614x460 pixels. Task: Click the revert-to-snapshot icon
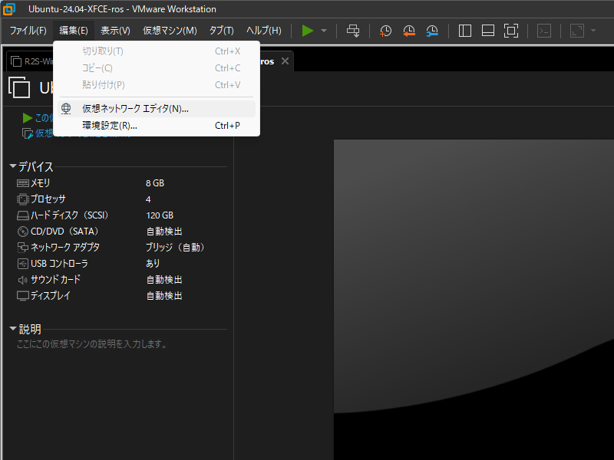pyautogui.click(x=409, y=31)
